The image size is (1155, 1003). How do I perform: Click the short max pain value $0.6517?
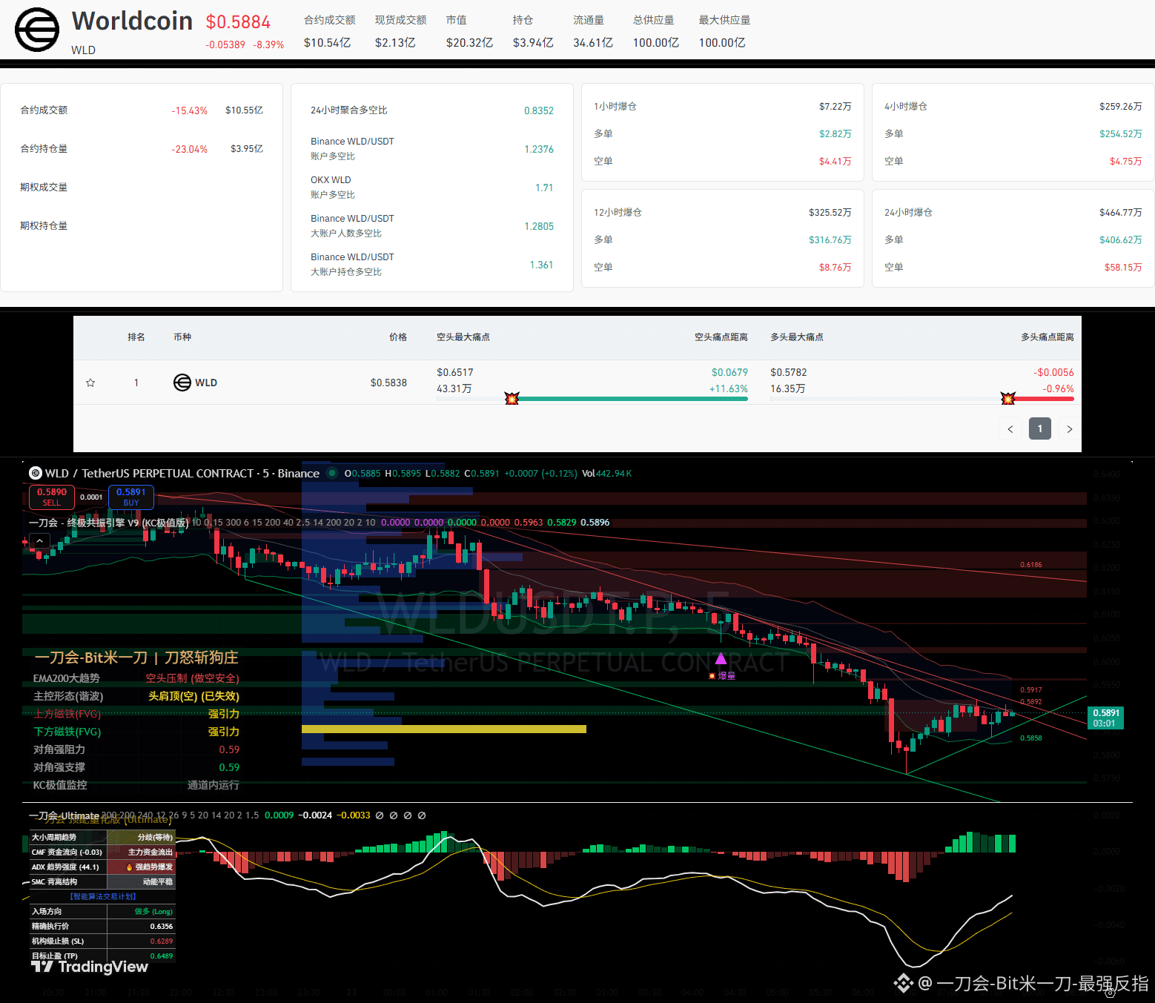[x=455, y=372]
